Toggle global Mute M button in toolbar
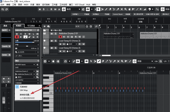Viewport: 170px width, 112px height. pyautogui.click(x=40, y=9)
